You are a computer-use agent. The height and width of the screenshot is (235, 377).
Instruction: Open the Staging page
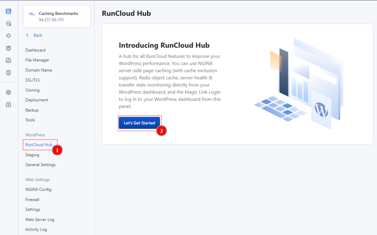(32, 155)
